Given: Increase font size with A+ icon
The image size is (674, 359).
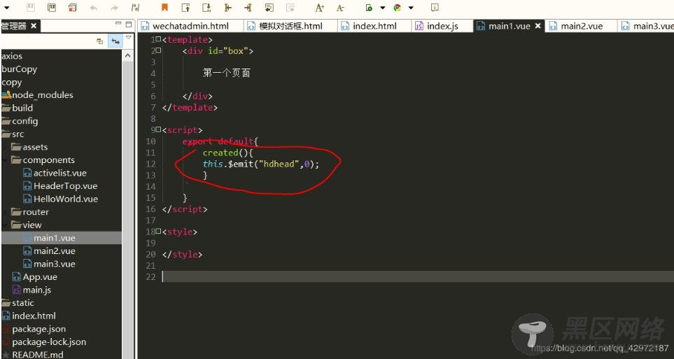Looking at the screenshot, I should pos(319,7).
